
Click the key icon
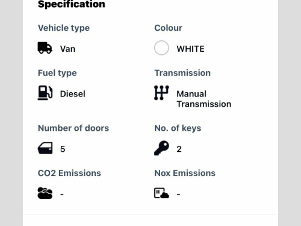(161, 148)
